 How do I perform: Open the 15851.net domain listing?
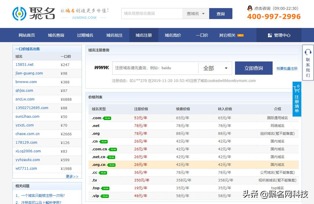tap(25, 65)
